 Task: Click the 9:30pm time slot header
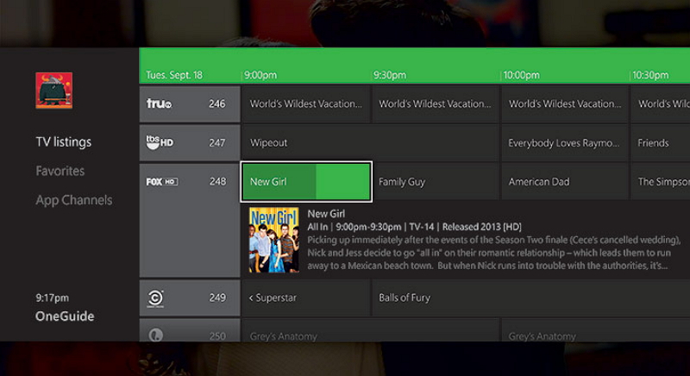point(390,75)
